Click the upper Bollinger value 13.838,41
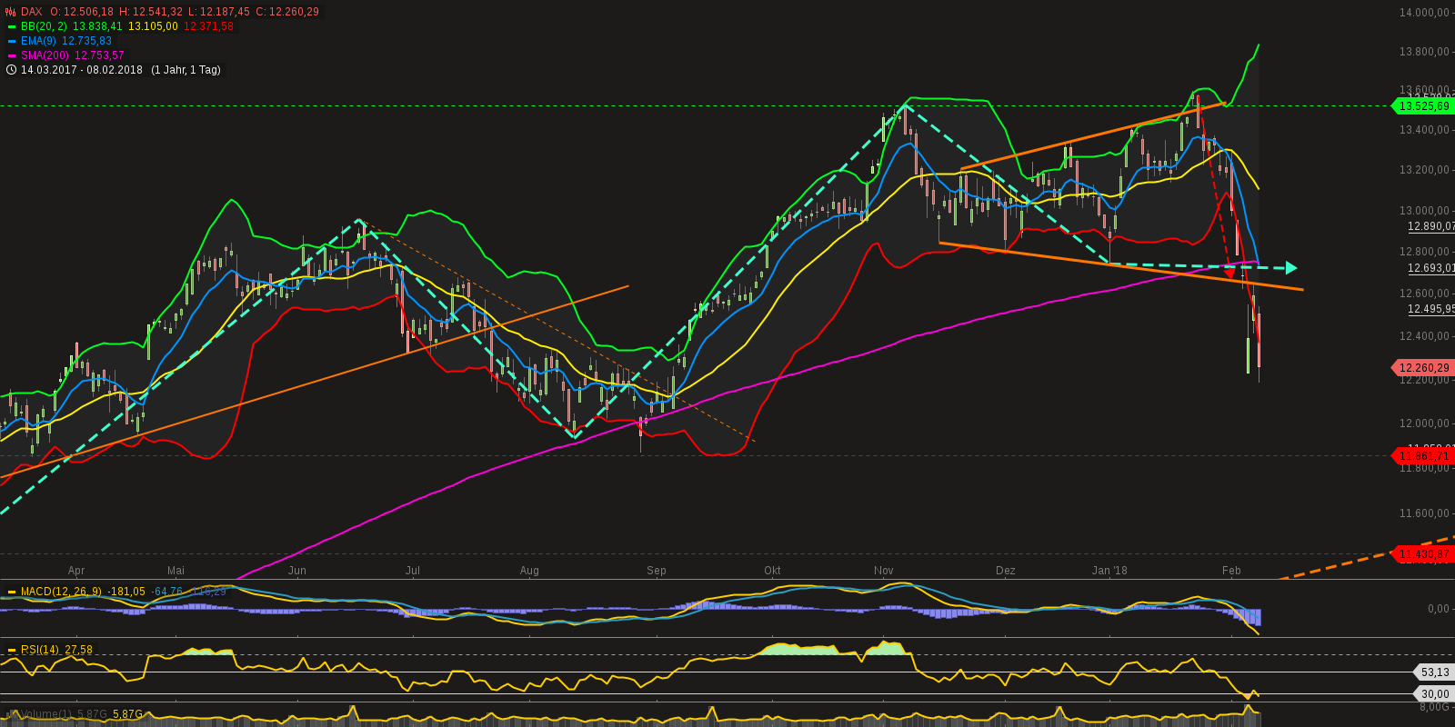 97,26
